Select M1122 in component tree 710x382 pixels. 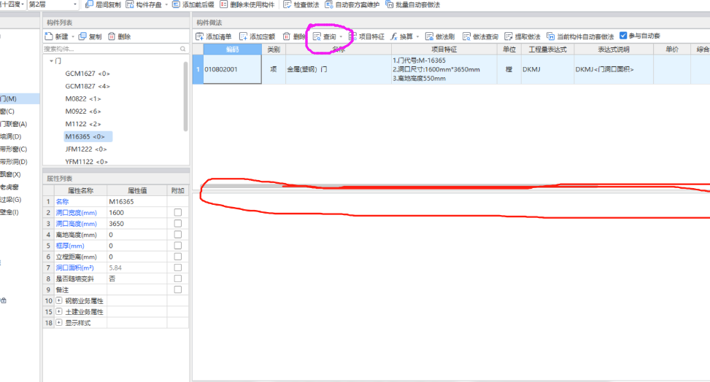pyautogui.click(x=83, y=124)
